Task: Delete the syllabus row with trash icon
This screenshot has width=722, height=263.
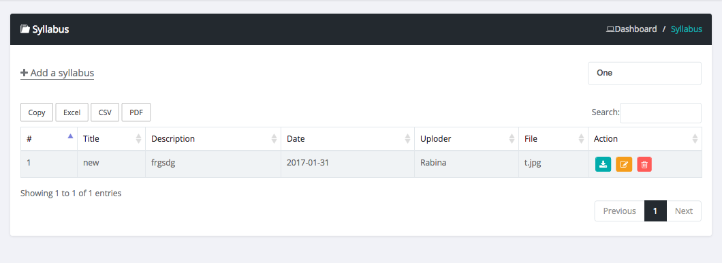Action: coord(644,164)
